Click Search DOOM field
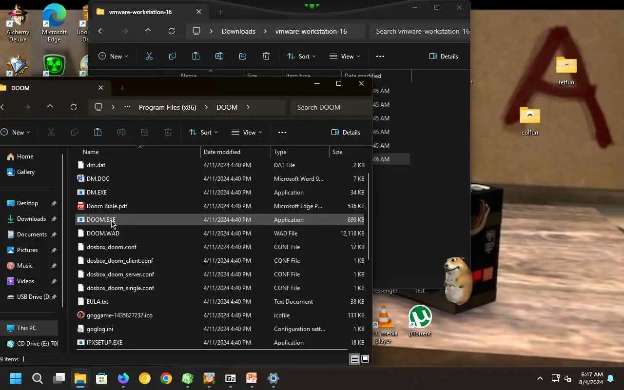624x390 pixels. [x=331, y=107]
